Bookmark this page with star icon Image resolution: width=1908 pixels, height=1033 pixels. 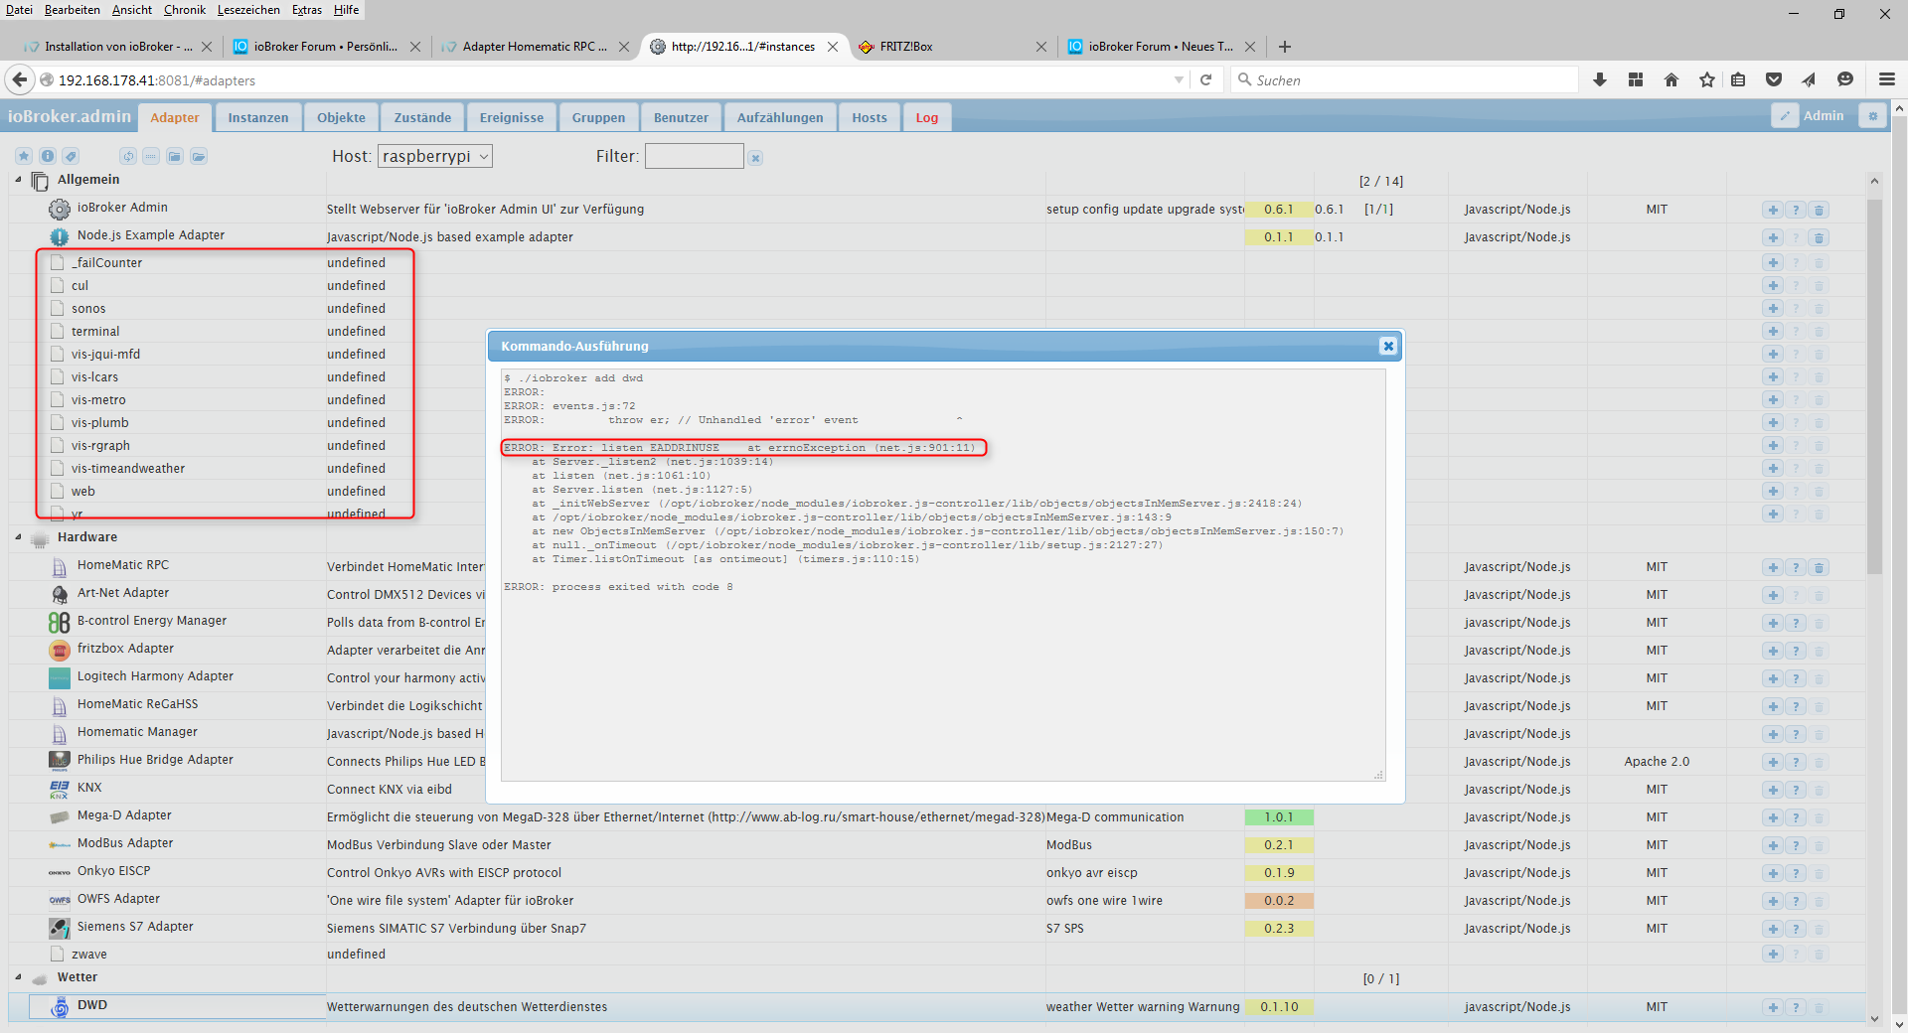point(1707,79)
